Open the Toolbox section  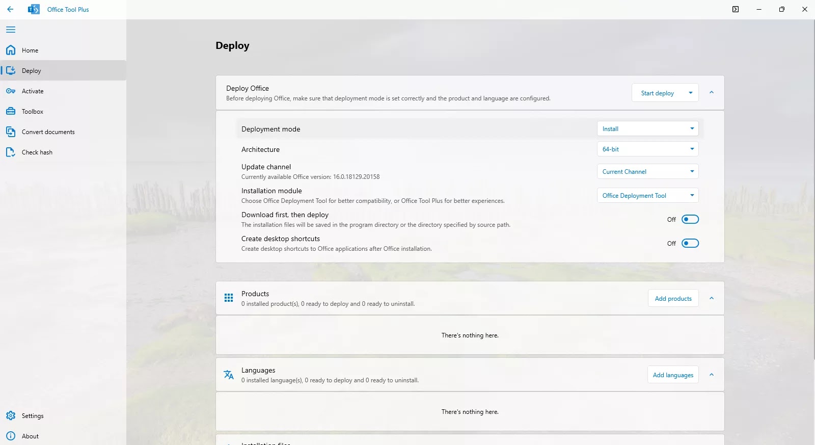point(63,111)
